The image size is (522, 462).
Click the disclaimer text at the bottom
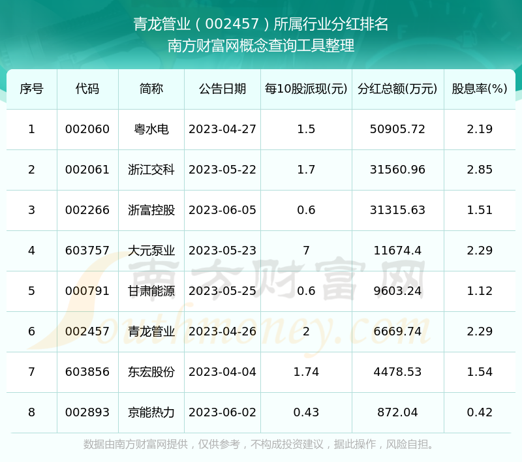(261, 444)
